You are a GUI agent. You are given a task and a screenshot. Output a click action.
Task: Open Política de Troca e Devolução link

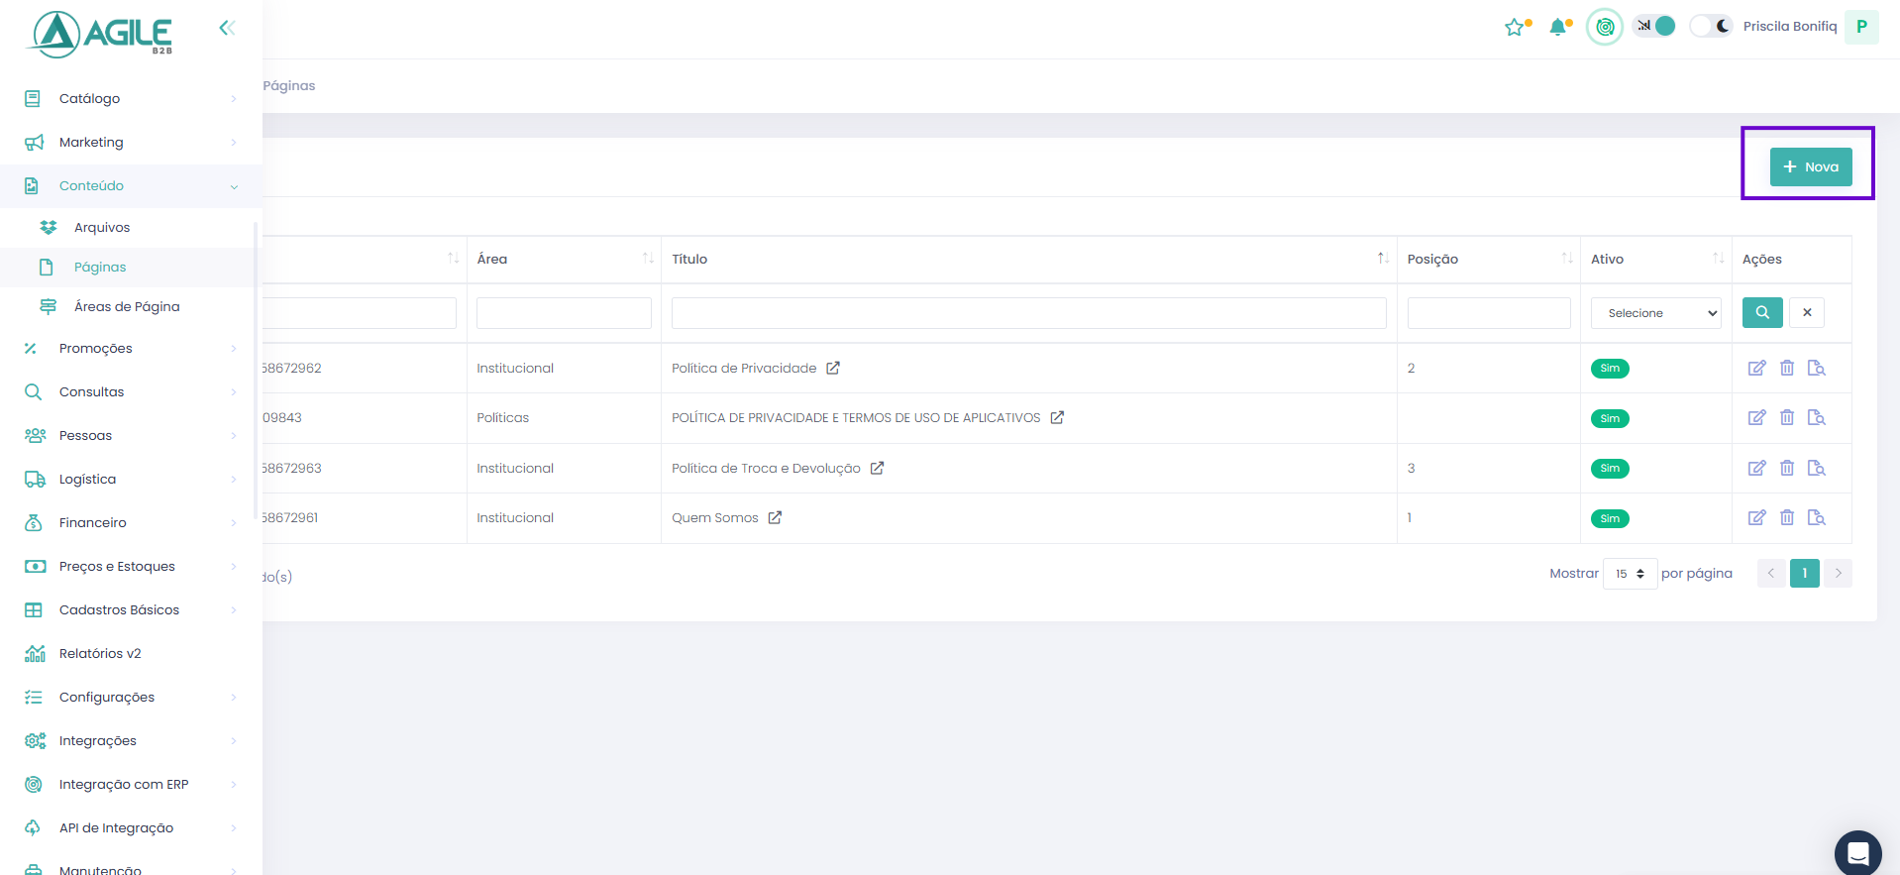(766, 468)
